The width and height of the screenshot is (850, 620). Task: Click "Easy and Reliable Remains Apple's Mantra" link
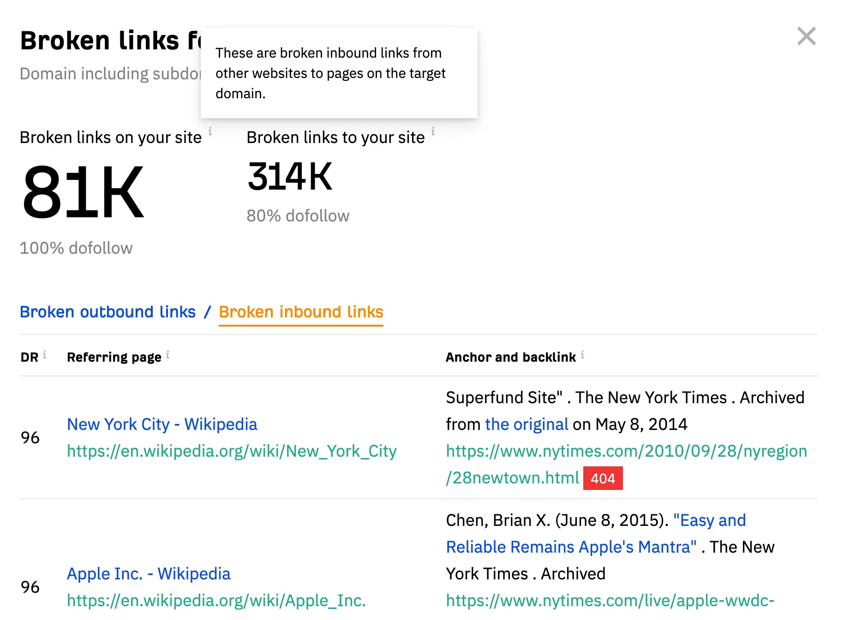pyautogui.click(x=596, y=534)
